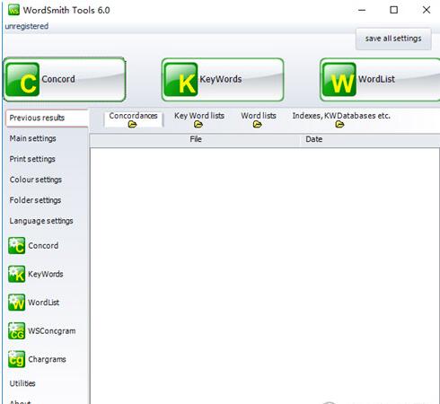The height and width of the screenshot is (404, 440).
Task: Start the large WordList tool button
Action: click(x=380, y=80)
